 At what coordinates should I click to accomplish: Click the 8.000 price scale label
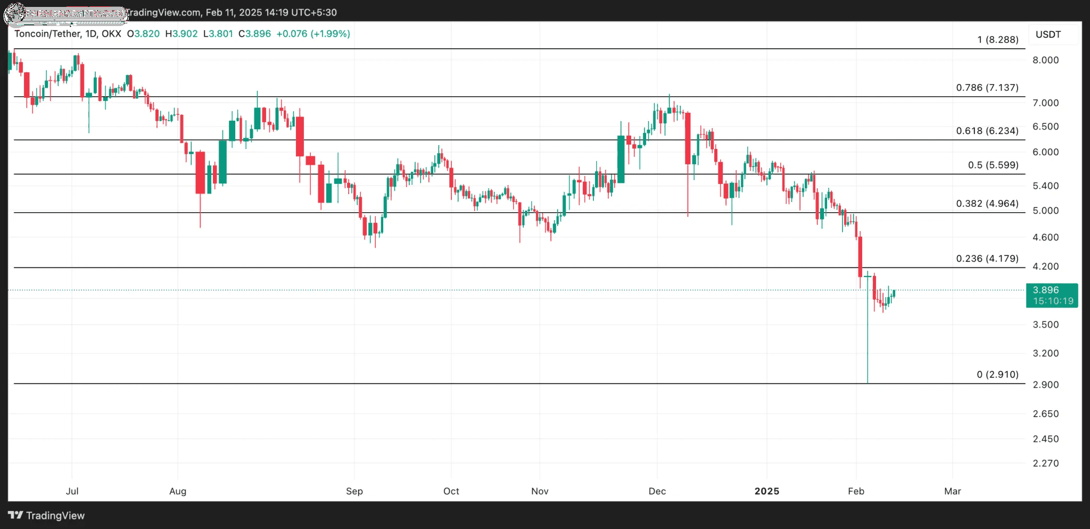pyautogui.click(x=1045, y=60)
